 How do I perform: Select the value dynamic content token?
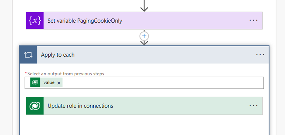pyautogui.click(x=49, y=82)
